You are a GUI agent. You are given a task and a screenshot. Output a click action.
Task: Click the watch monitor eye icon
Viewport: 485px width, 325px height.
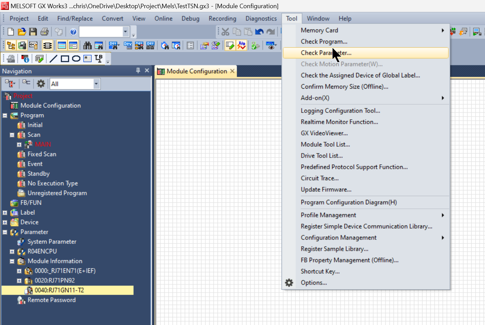pyautogui.click(x=271, y=45)
